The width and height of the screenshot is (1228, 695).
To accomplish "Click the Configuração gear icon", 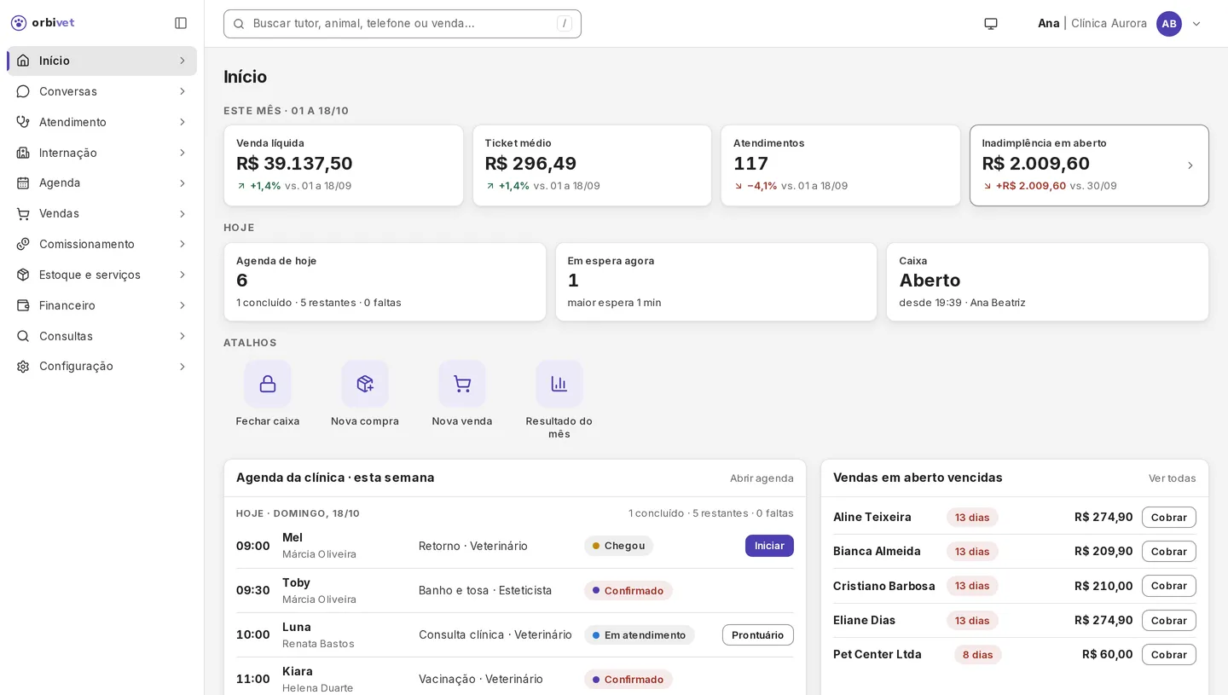I will tap(23, 367).
